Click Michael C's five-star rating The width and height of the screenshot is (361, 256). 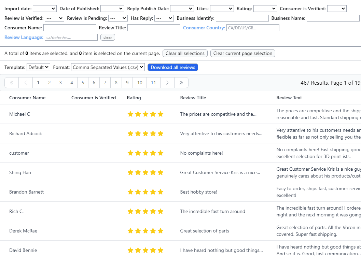[145, 114]
